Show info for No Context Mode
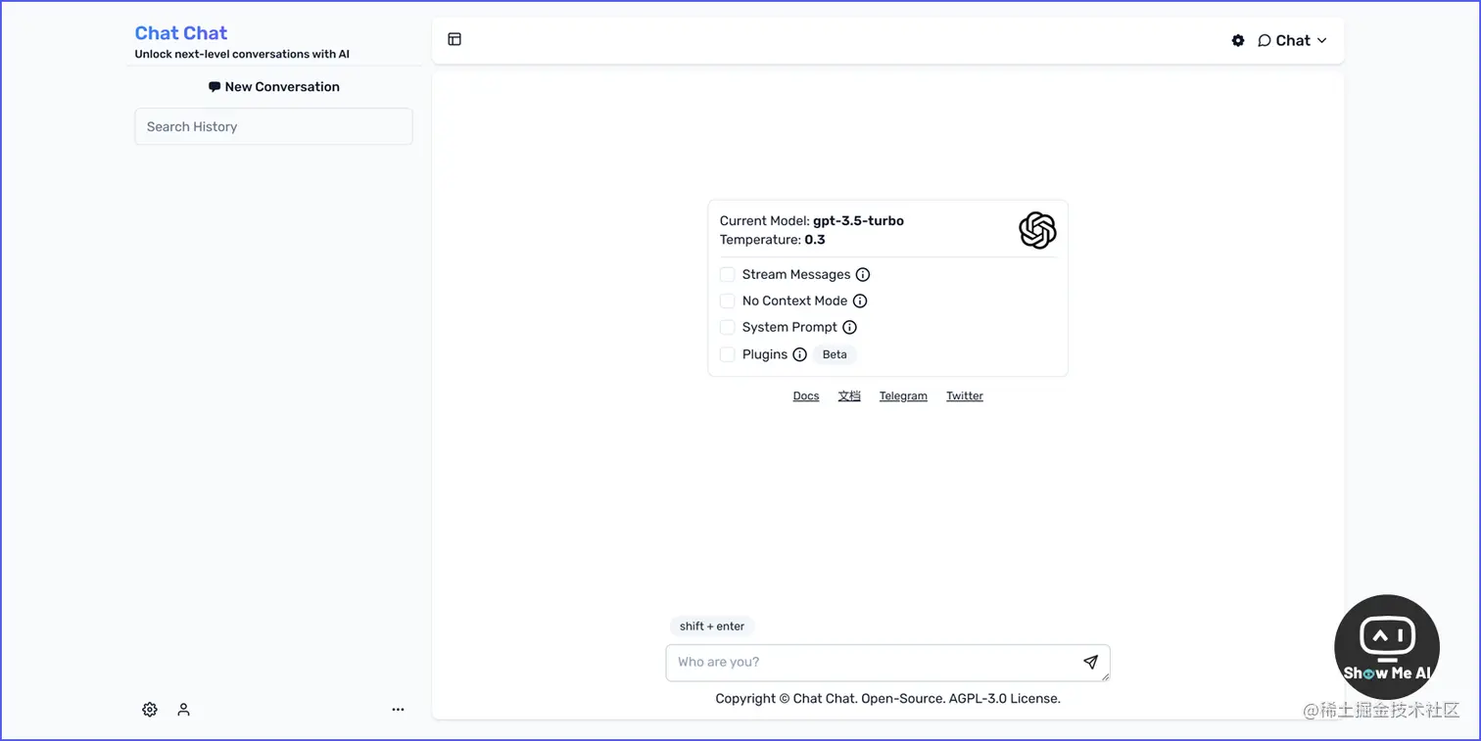1481x741 pixels. point(860,301)
